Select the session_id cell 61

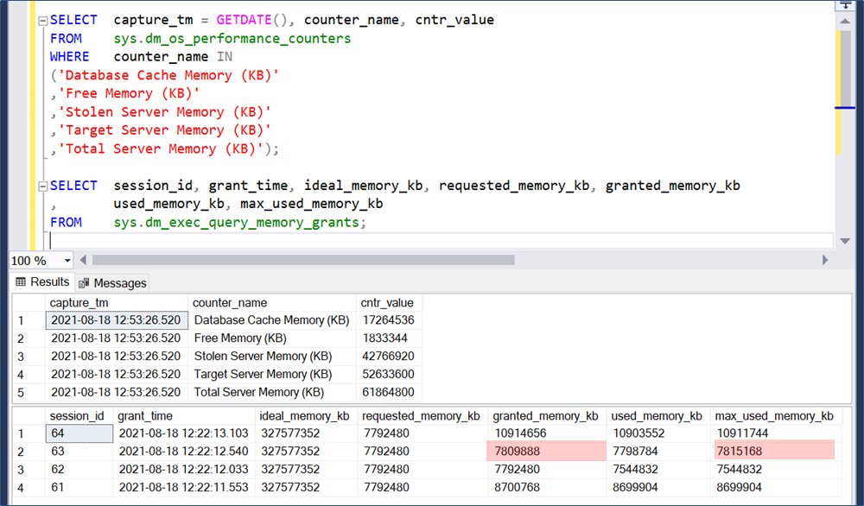coord(79,488)
